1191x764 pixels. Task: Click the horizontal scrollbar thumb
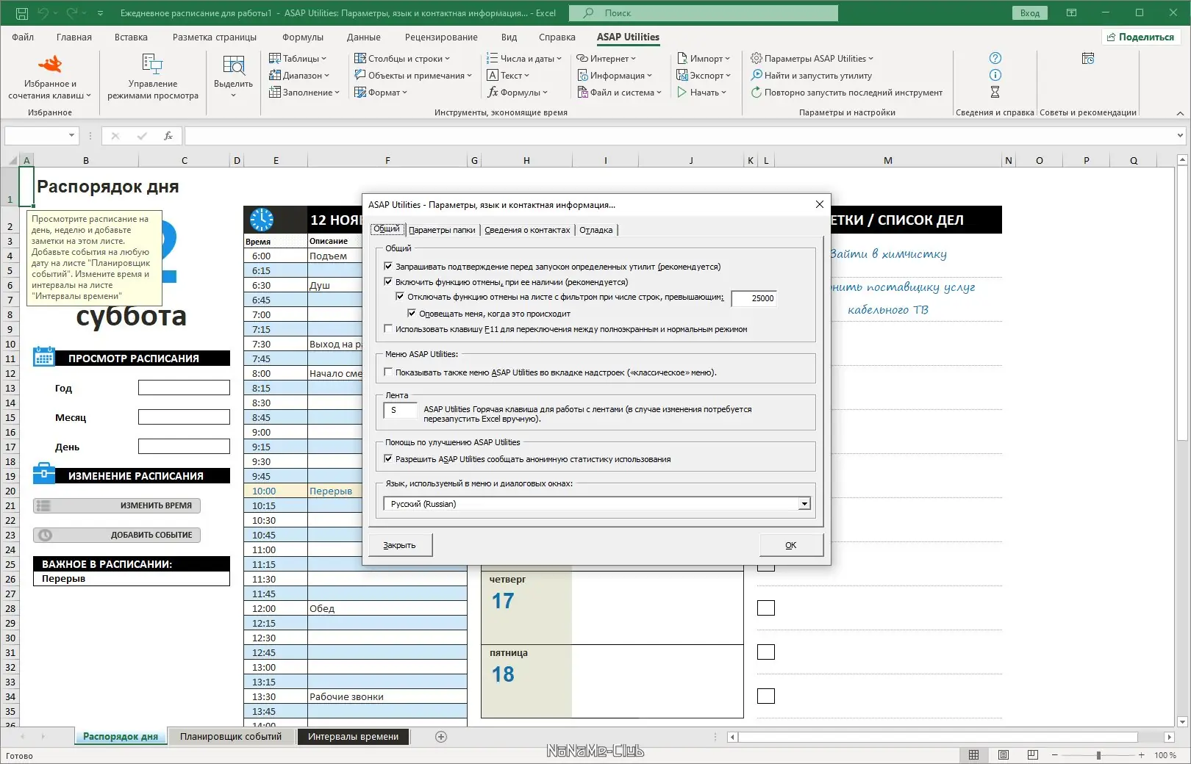point(938,737)
